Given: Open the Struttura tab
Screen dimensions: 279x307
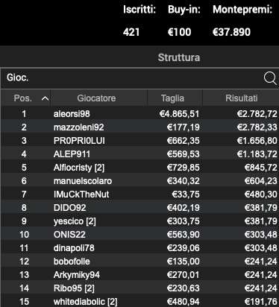Looking at the screenshot, I should (179, 57).
